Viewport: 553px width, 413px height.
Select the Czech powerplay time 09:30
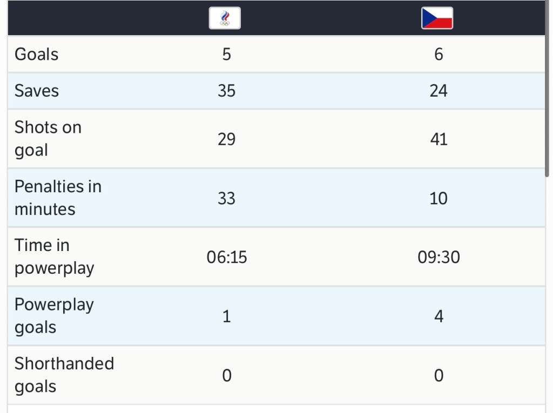(x=439, y=257)
